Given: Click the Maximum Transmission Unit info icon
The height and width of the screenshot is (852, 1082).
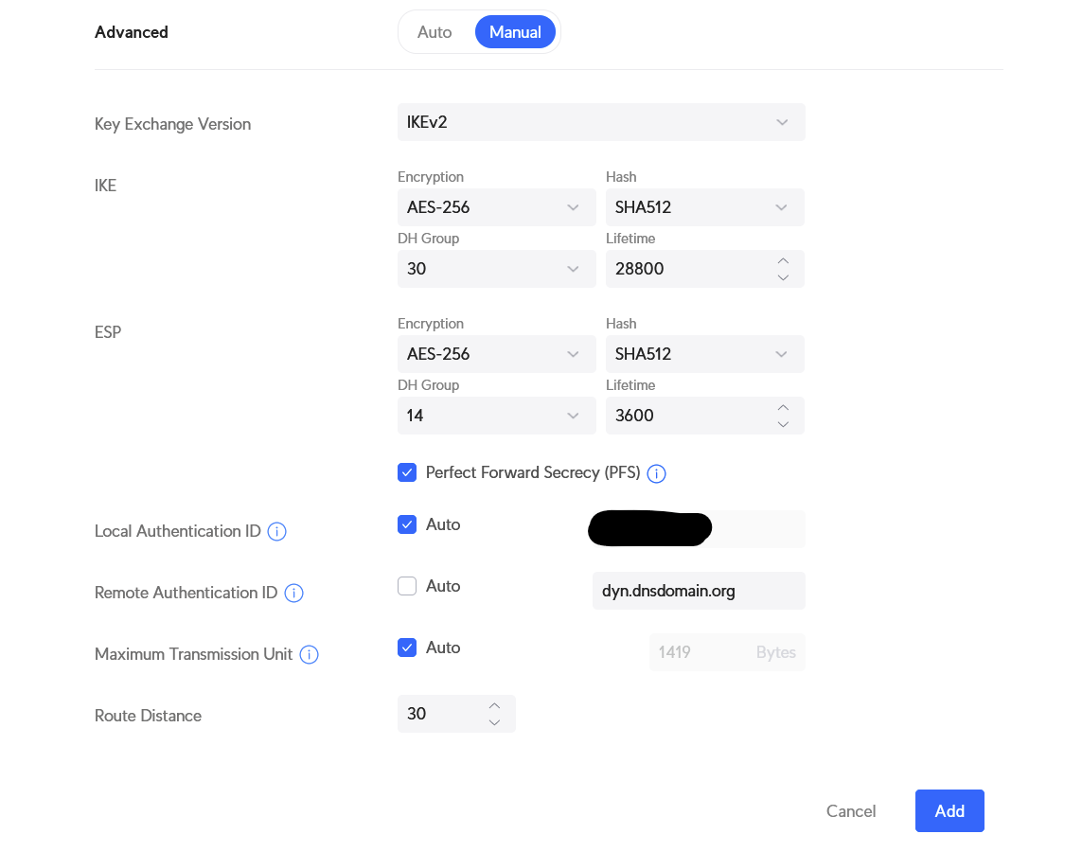Looking at the screenshot, I should (x=309, y=655).
